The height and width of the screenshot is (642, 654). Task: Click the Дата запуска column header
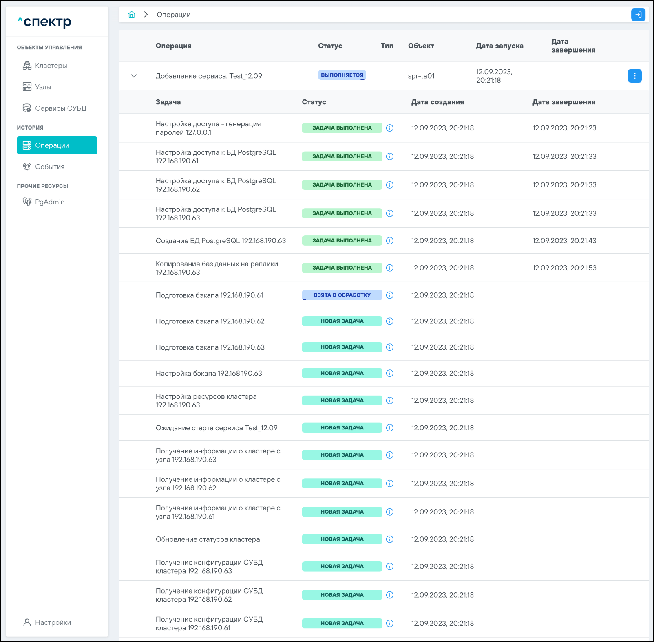click(x=499, y=46)
